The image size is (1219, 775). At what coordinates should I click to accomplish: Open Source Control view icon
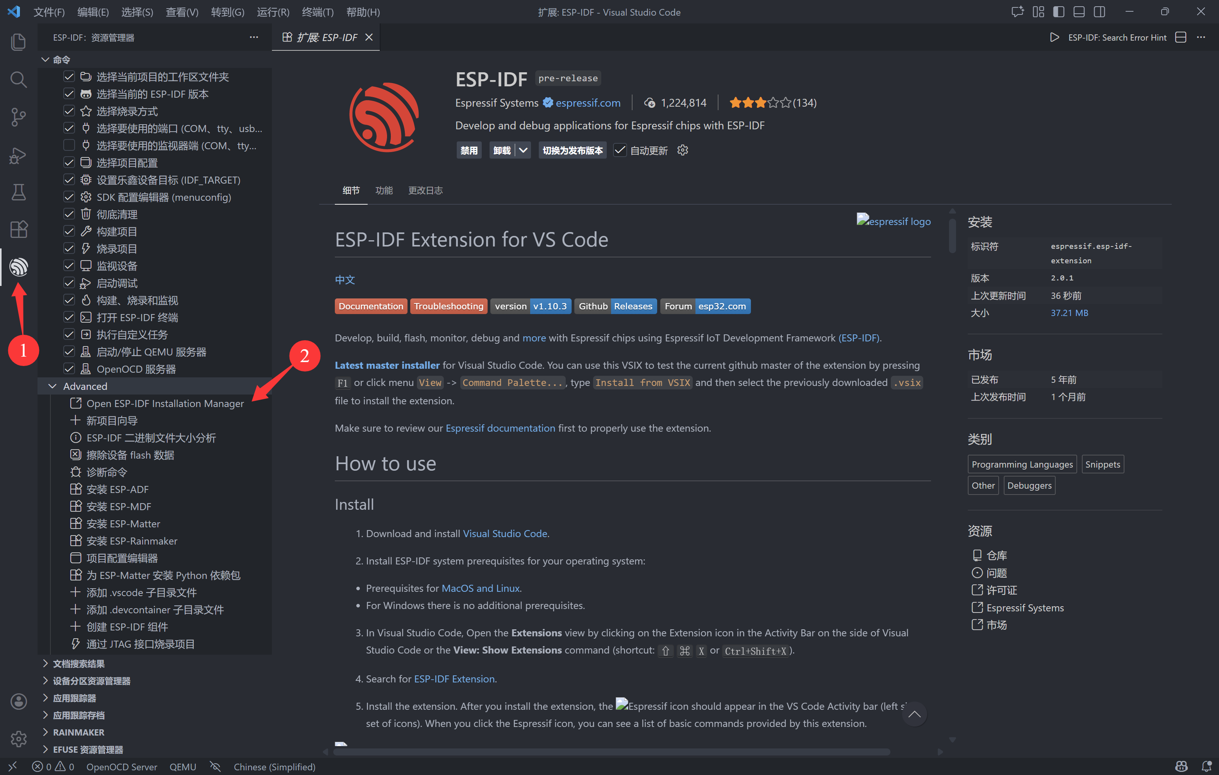19,117
